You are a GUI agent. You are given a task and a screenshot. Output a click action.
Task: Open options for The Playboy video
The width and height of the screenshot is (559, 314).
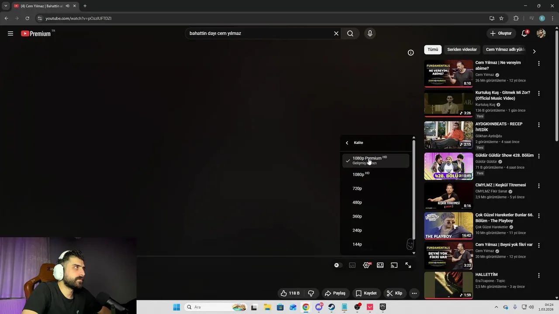tap(538, 215)
